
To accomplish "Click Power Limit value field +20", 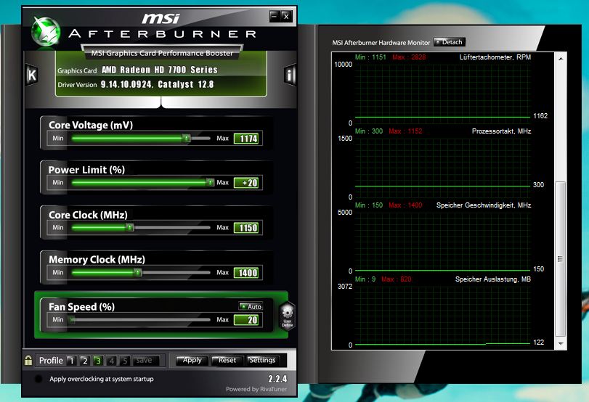I will (248, 183).
